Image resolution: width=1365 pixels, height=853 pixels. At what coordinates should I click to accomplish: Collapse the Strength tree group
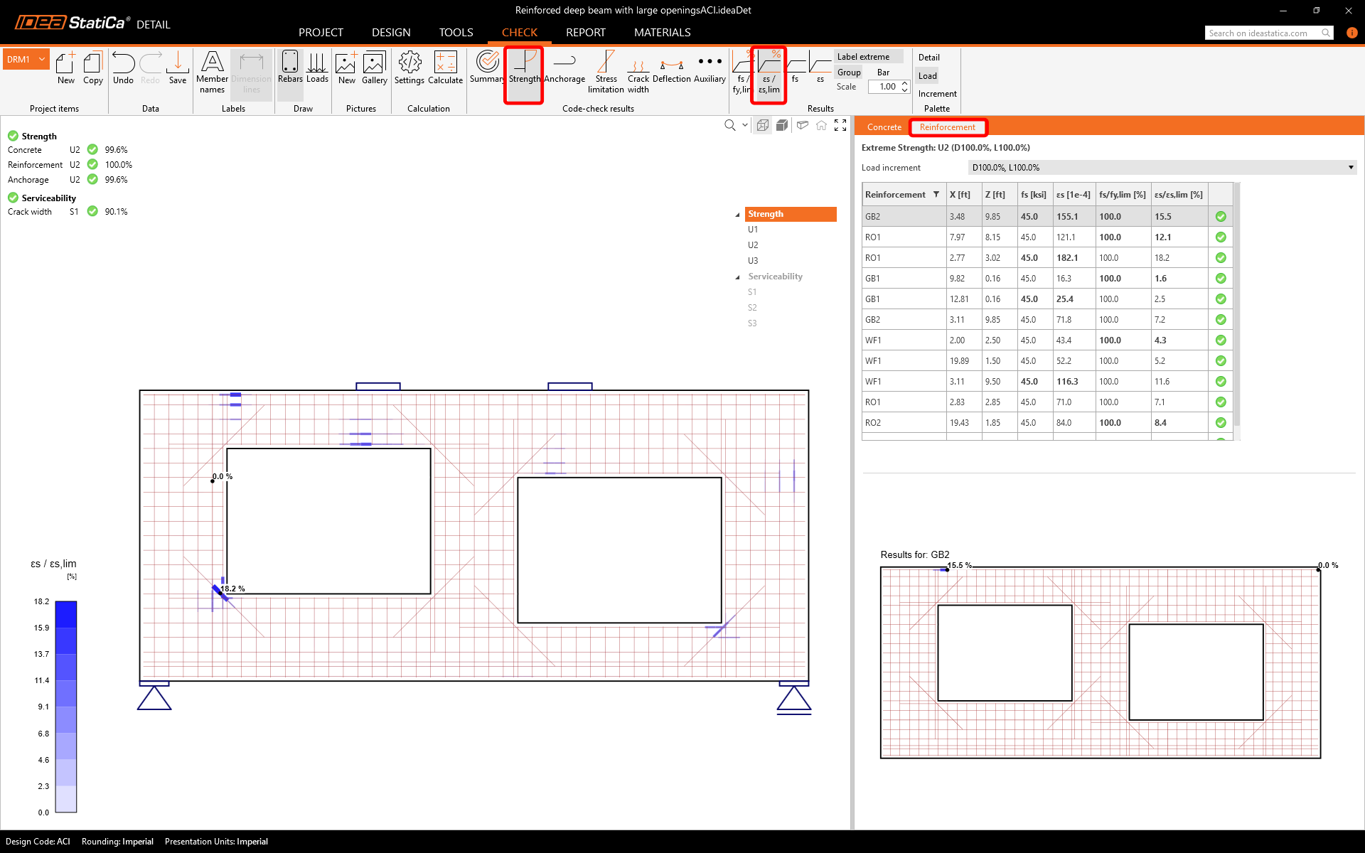(x=737, y=215)
